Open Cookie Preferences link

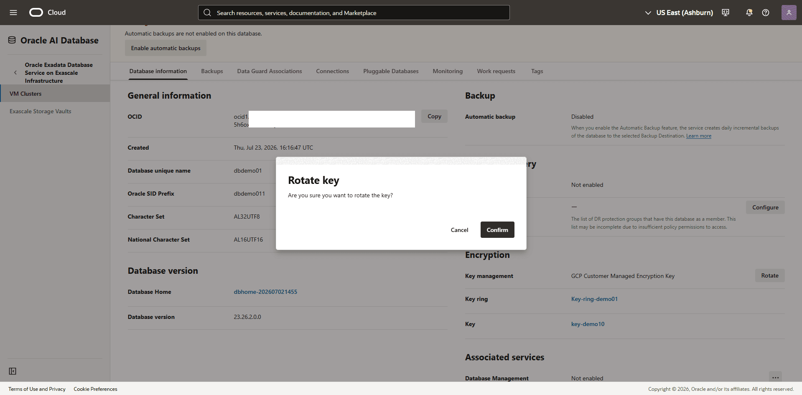pyautogui.click(x=95, y=389)
